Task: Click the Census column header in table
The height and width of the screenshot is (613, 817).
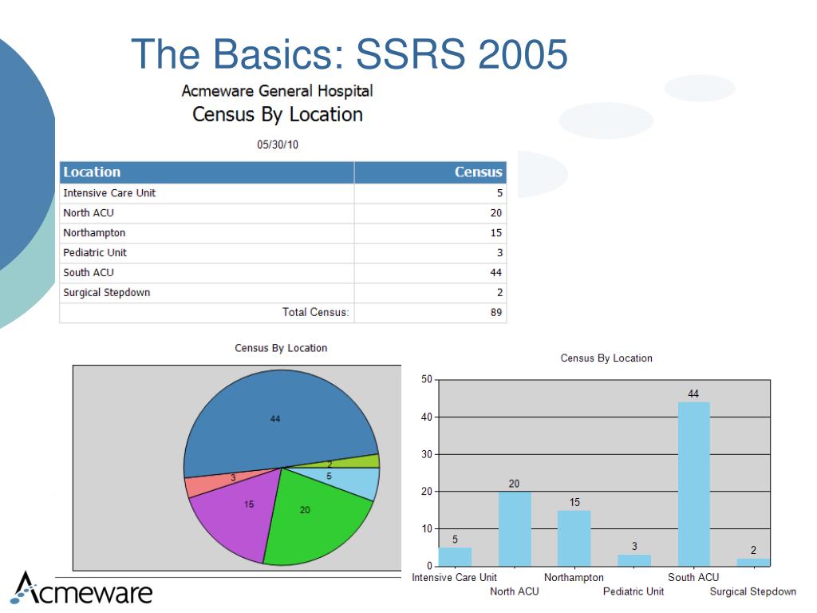Action: pyautogui.click(x=430, y=172)
